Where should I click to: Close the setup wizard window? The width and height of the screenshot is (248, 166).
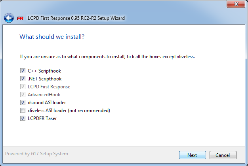coord(236,5)
